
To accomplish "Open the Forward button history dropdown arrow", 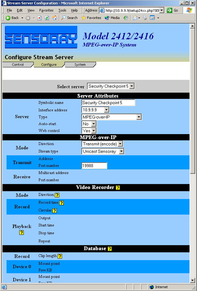I will [x=34, y=18].
